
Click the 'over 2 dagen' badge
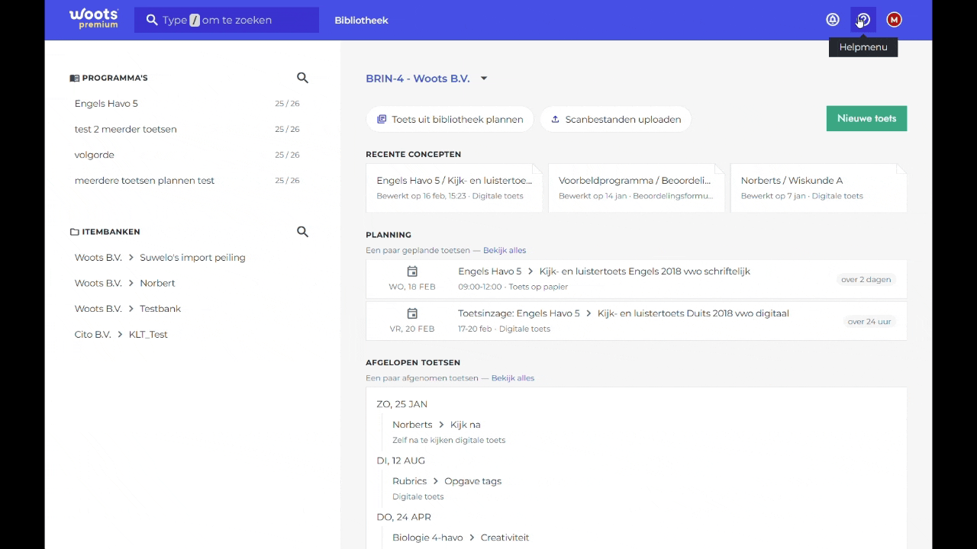(x=866, y=279)
